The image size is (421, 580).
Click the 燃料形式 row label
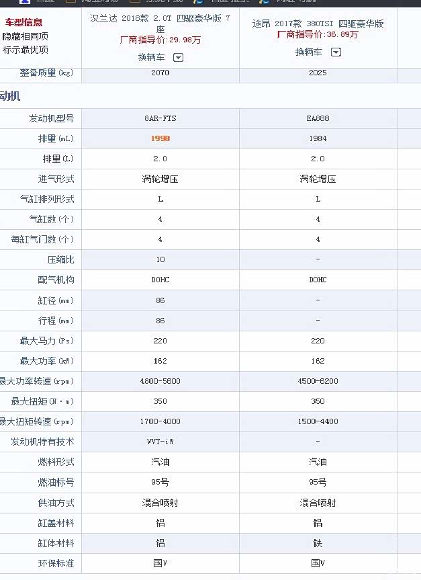click(56, 462)
